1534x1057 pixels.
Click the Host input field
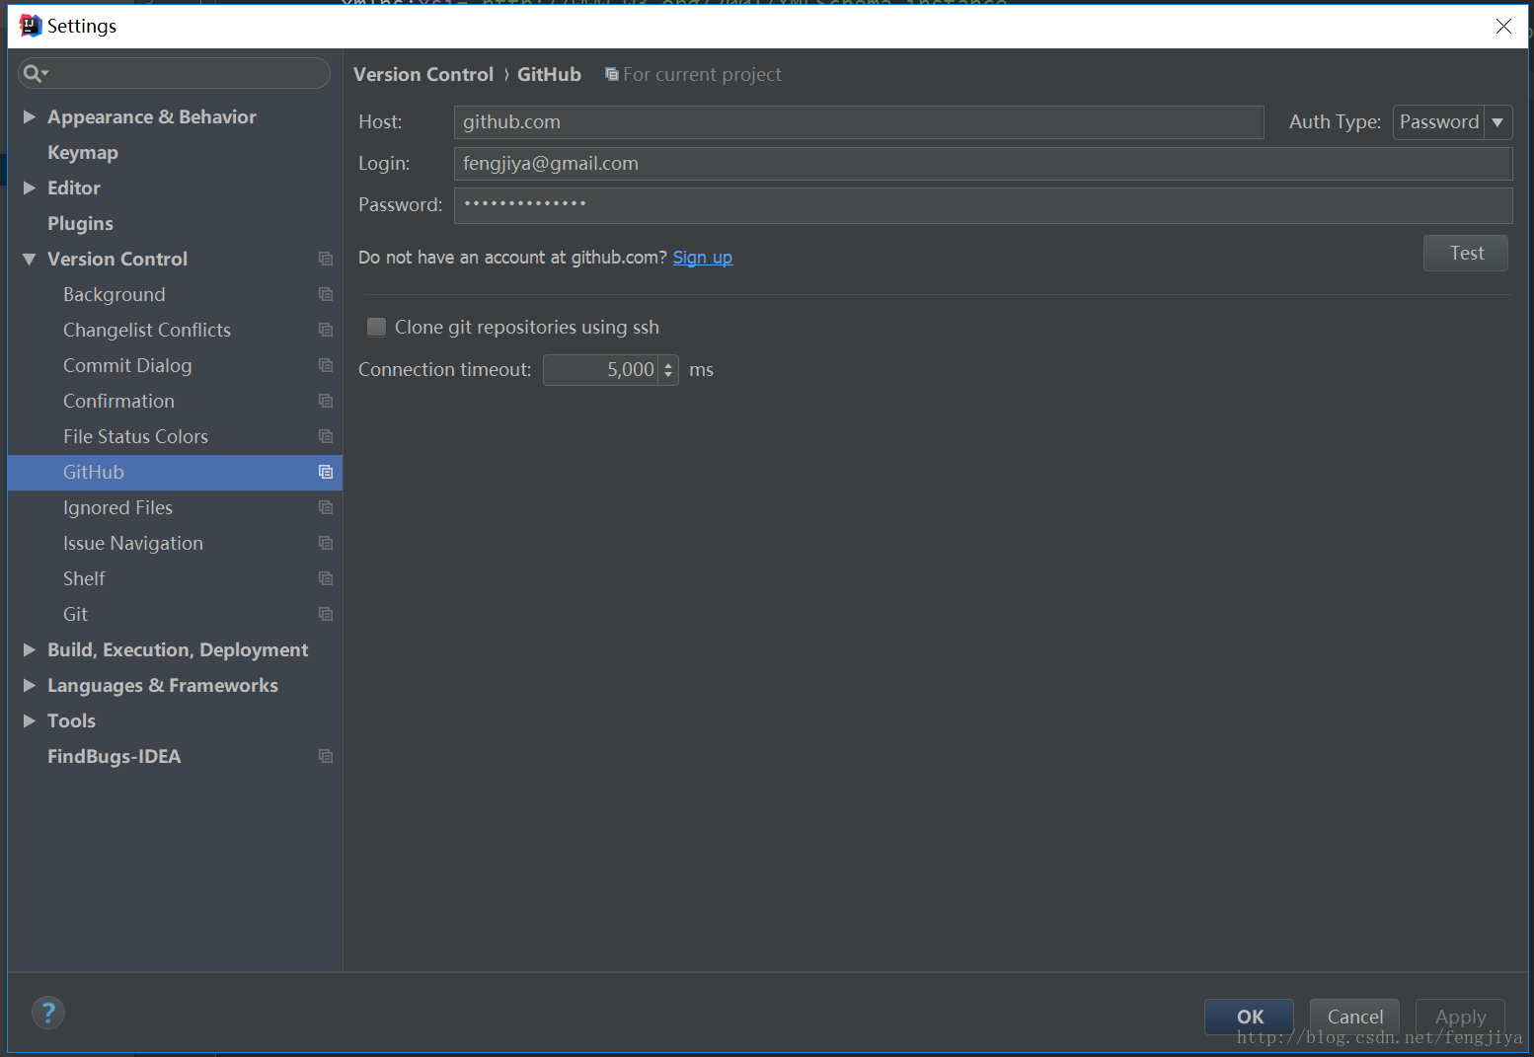(x=859, y=122)
